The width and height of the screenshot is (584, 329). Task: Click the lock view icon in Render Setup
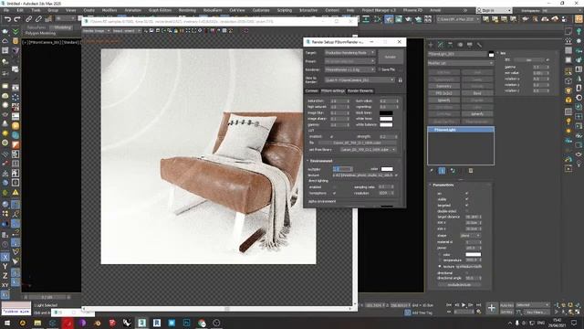400,80
